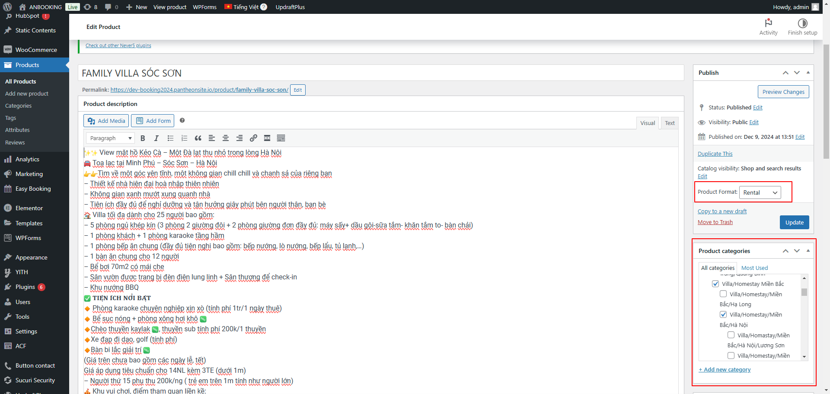Screen dimensions: 830x394
Task: Click the Preview Changes button
Action: coord(783,92)
